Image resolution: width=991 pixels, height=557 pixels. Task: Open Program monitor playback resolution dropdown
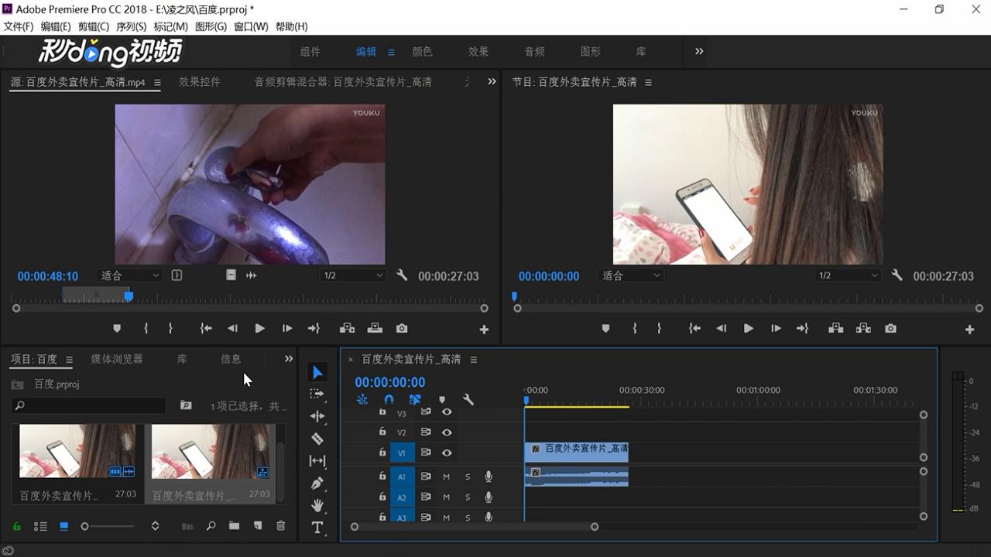coord(849,275)
